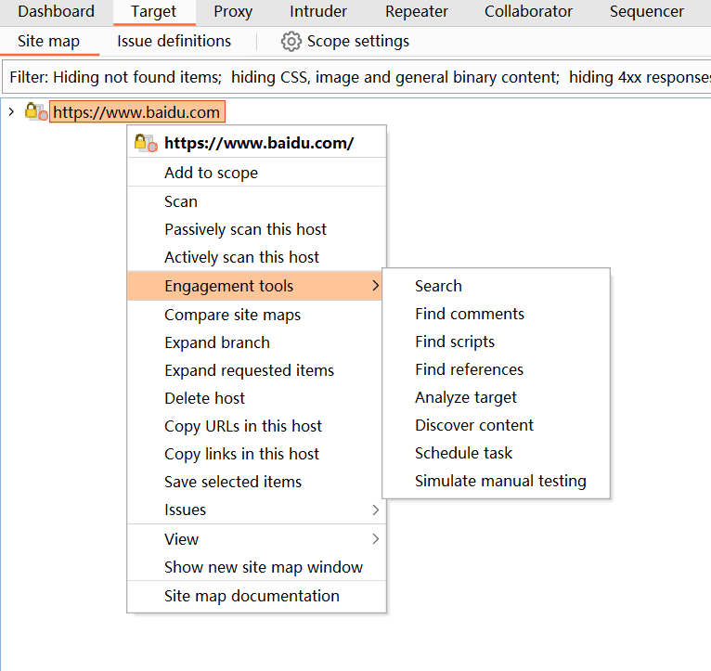Expand the https://www.baidu.com tree node arrow
711x671 pixels.
11,112
